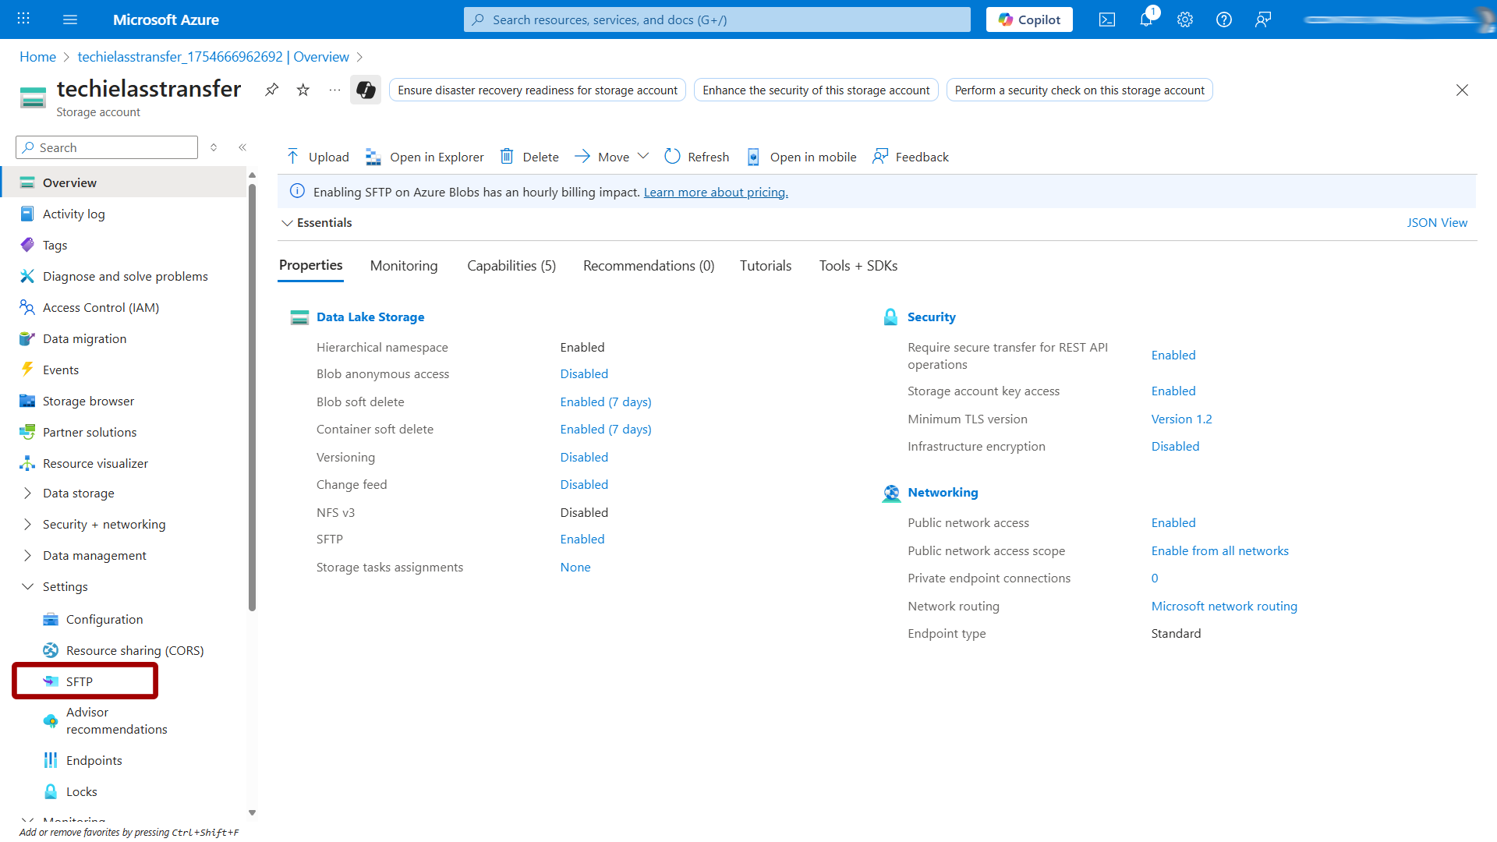
Task: Open the Azure portal hamburger menu
Action: click(x=70, y=19)
